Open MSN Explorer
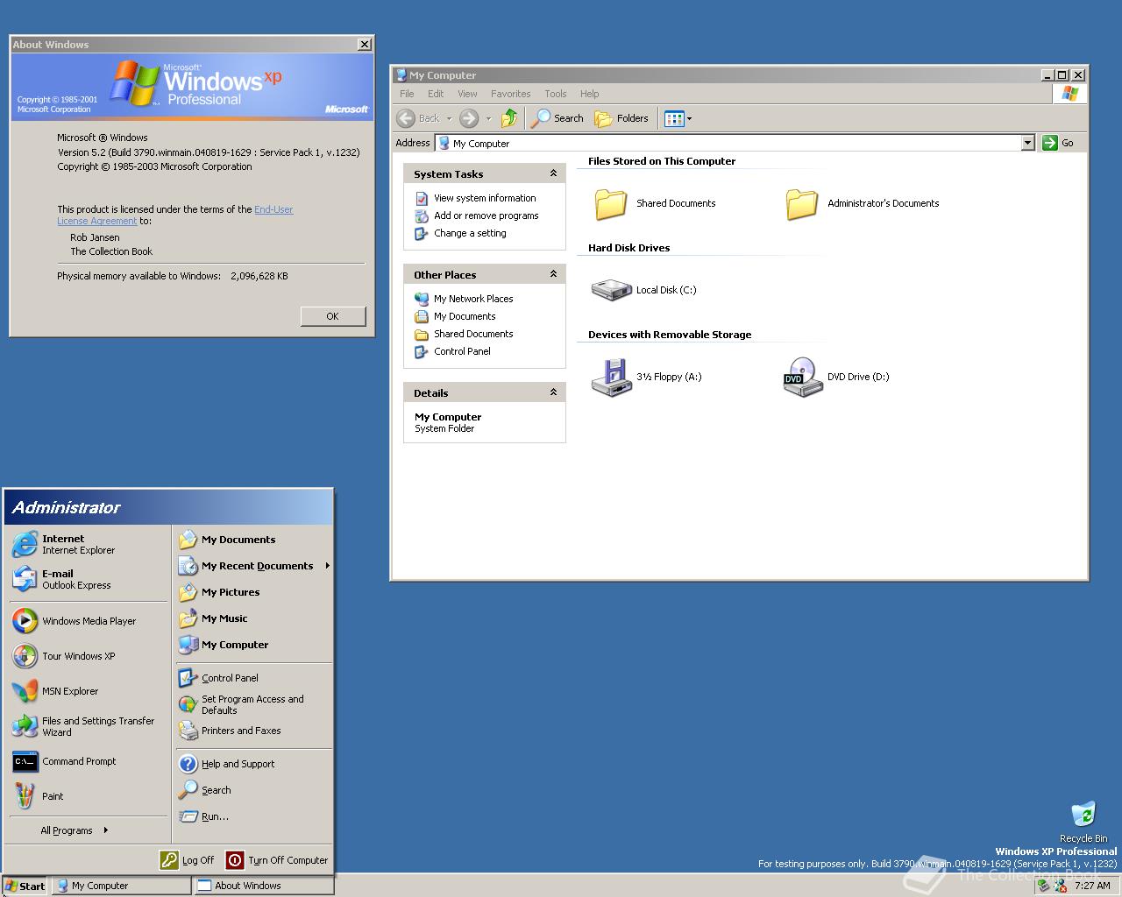The width and height of the screenshot is (1122, 897). pos(88,691)
